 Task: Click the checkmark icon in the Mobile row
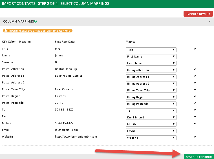195,123
